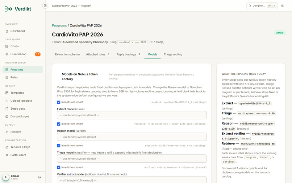Click the Cases inbox icon
This screenshot has width=292, height=183.
pyautogui.click(x=7, y=46)
